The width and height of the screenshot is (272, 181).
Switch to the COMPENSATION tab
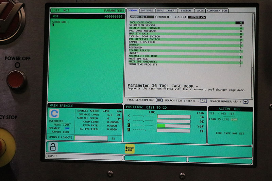[x=217, y=11]
